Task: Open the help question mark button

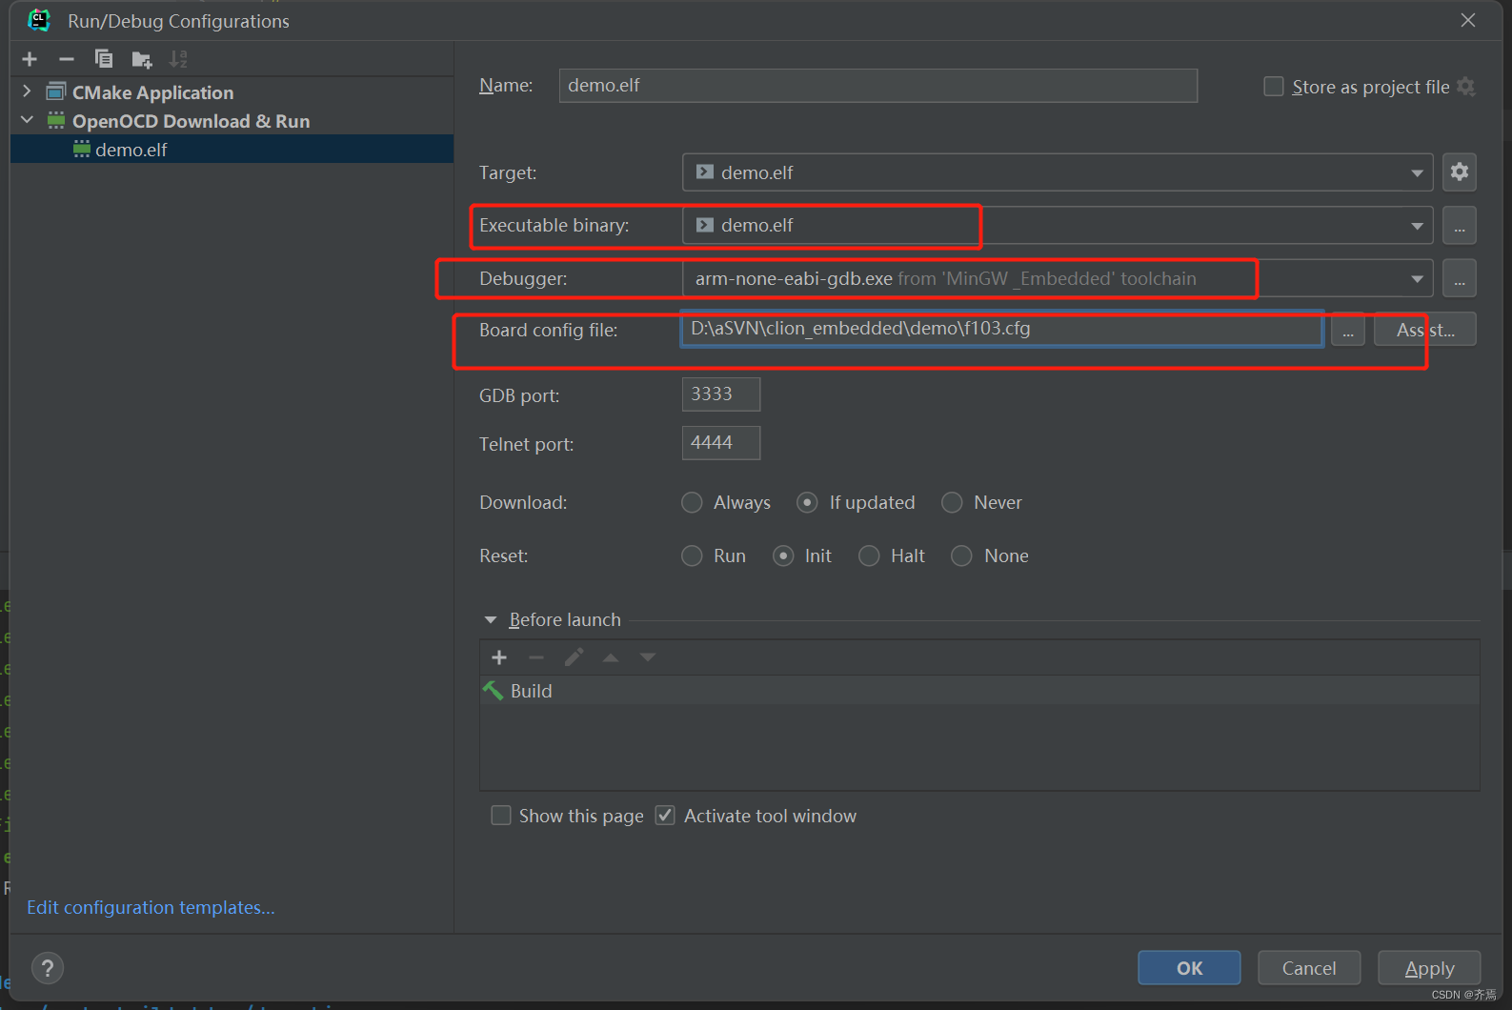Action: [x=48, y=968]
